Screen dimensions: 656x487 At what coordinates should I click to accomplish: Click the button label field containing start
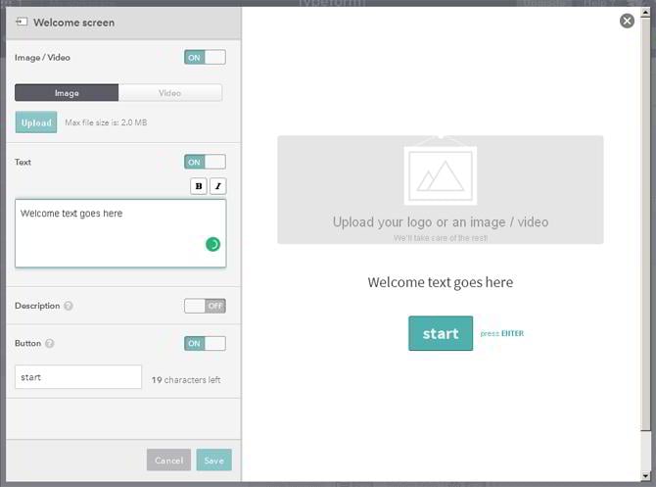pyautogui.click(x=78, y=377)
